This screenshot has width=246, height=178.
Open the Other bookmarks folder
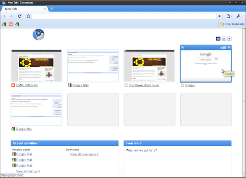[232, 24]
